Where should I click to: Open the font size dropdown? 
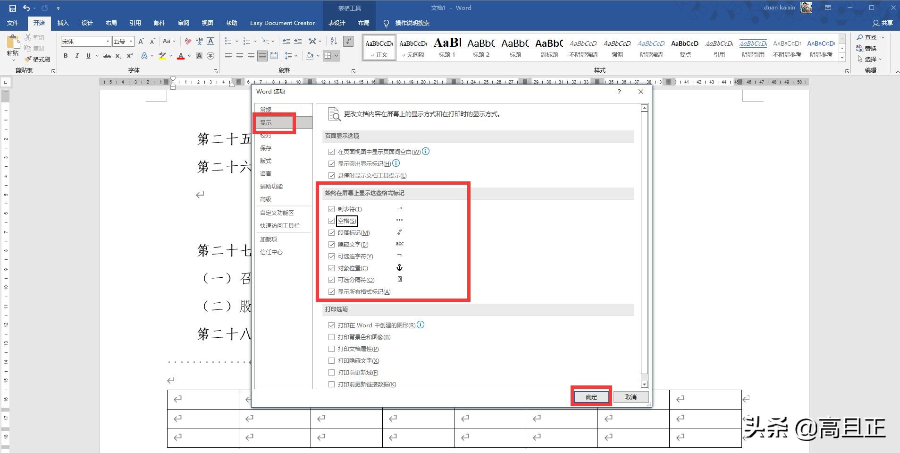point(130,41)
